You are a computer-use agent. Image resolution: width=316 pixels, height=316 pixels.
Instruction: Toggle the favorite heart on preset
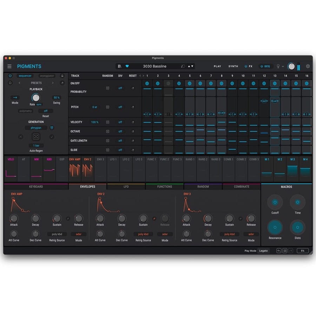pos(127,66)
